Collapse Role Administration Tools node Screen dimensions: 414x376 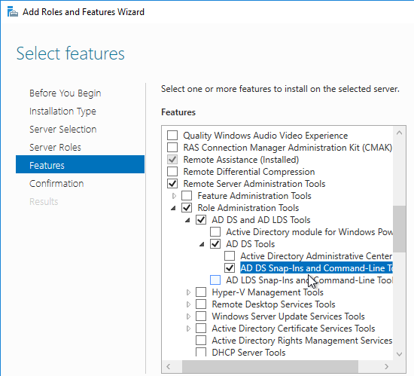tap(173, 208)
